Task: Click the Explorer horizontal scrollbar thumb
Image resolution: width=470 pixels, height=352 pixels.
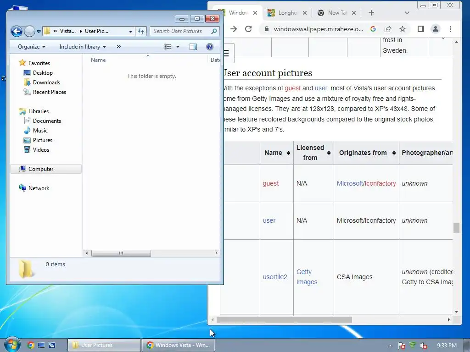Action: click(x=121, y=253)
